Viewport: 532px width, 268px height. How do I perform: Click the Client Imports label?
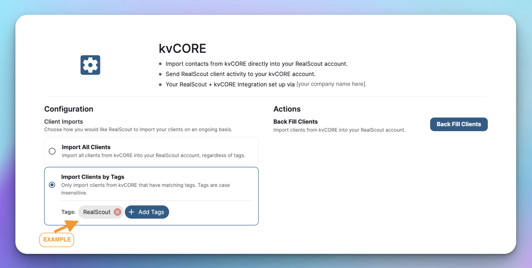pyautogui.click(x=63, y=121)
